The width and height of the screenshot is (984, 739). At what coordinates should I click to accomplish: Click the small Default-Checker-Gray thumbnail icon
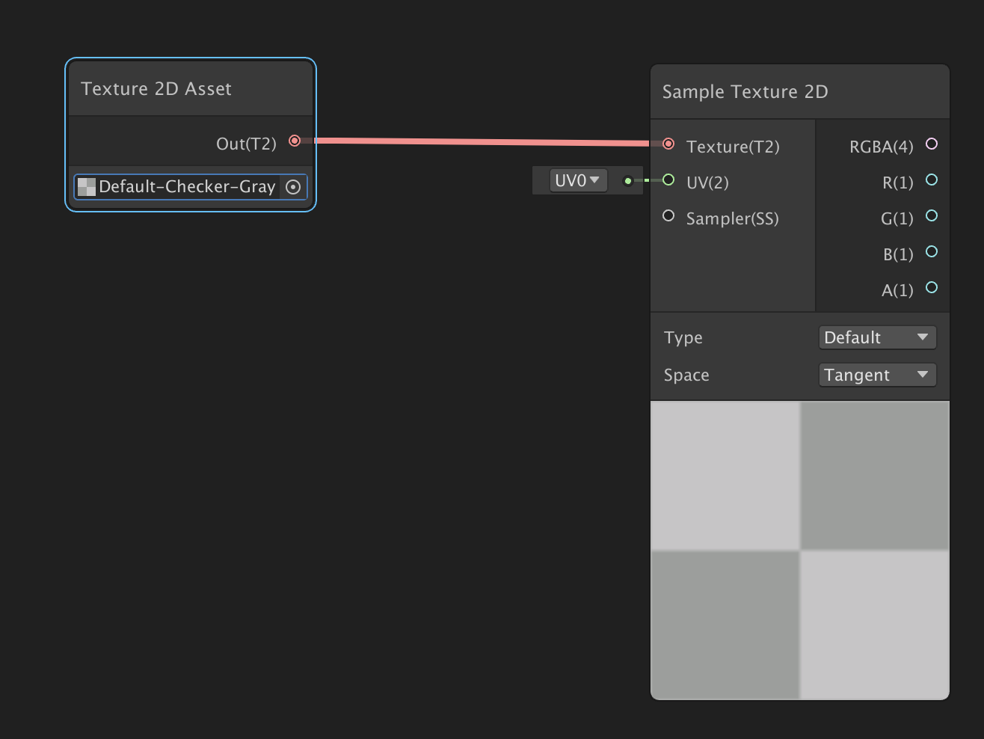[x=87, y=187]
